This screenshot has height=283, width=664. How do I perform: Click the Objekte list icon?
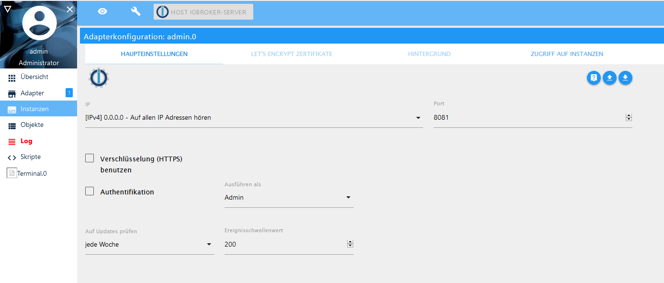(x=12, y=125)
